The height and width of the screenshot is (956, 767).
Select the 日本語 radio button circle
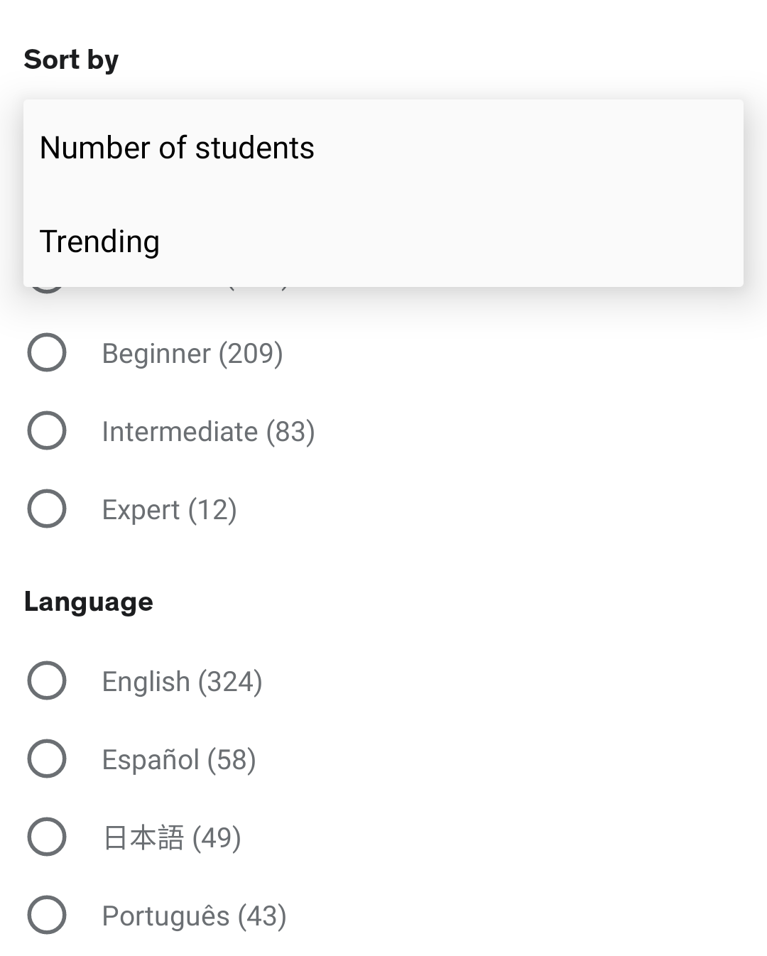pos(47,837)
